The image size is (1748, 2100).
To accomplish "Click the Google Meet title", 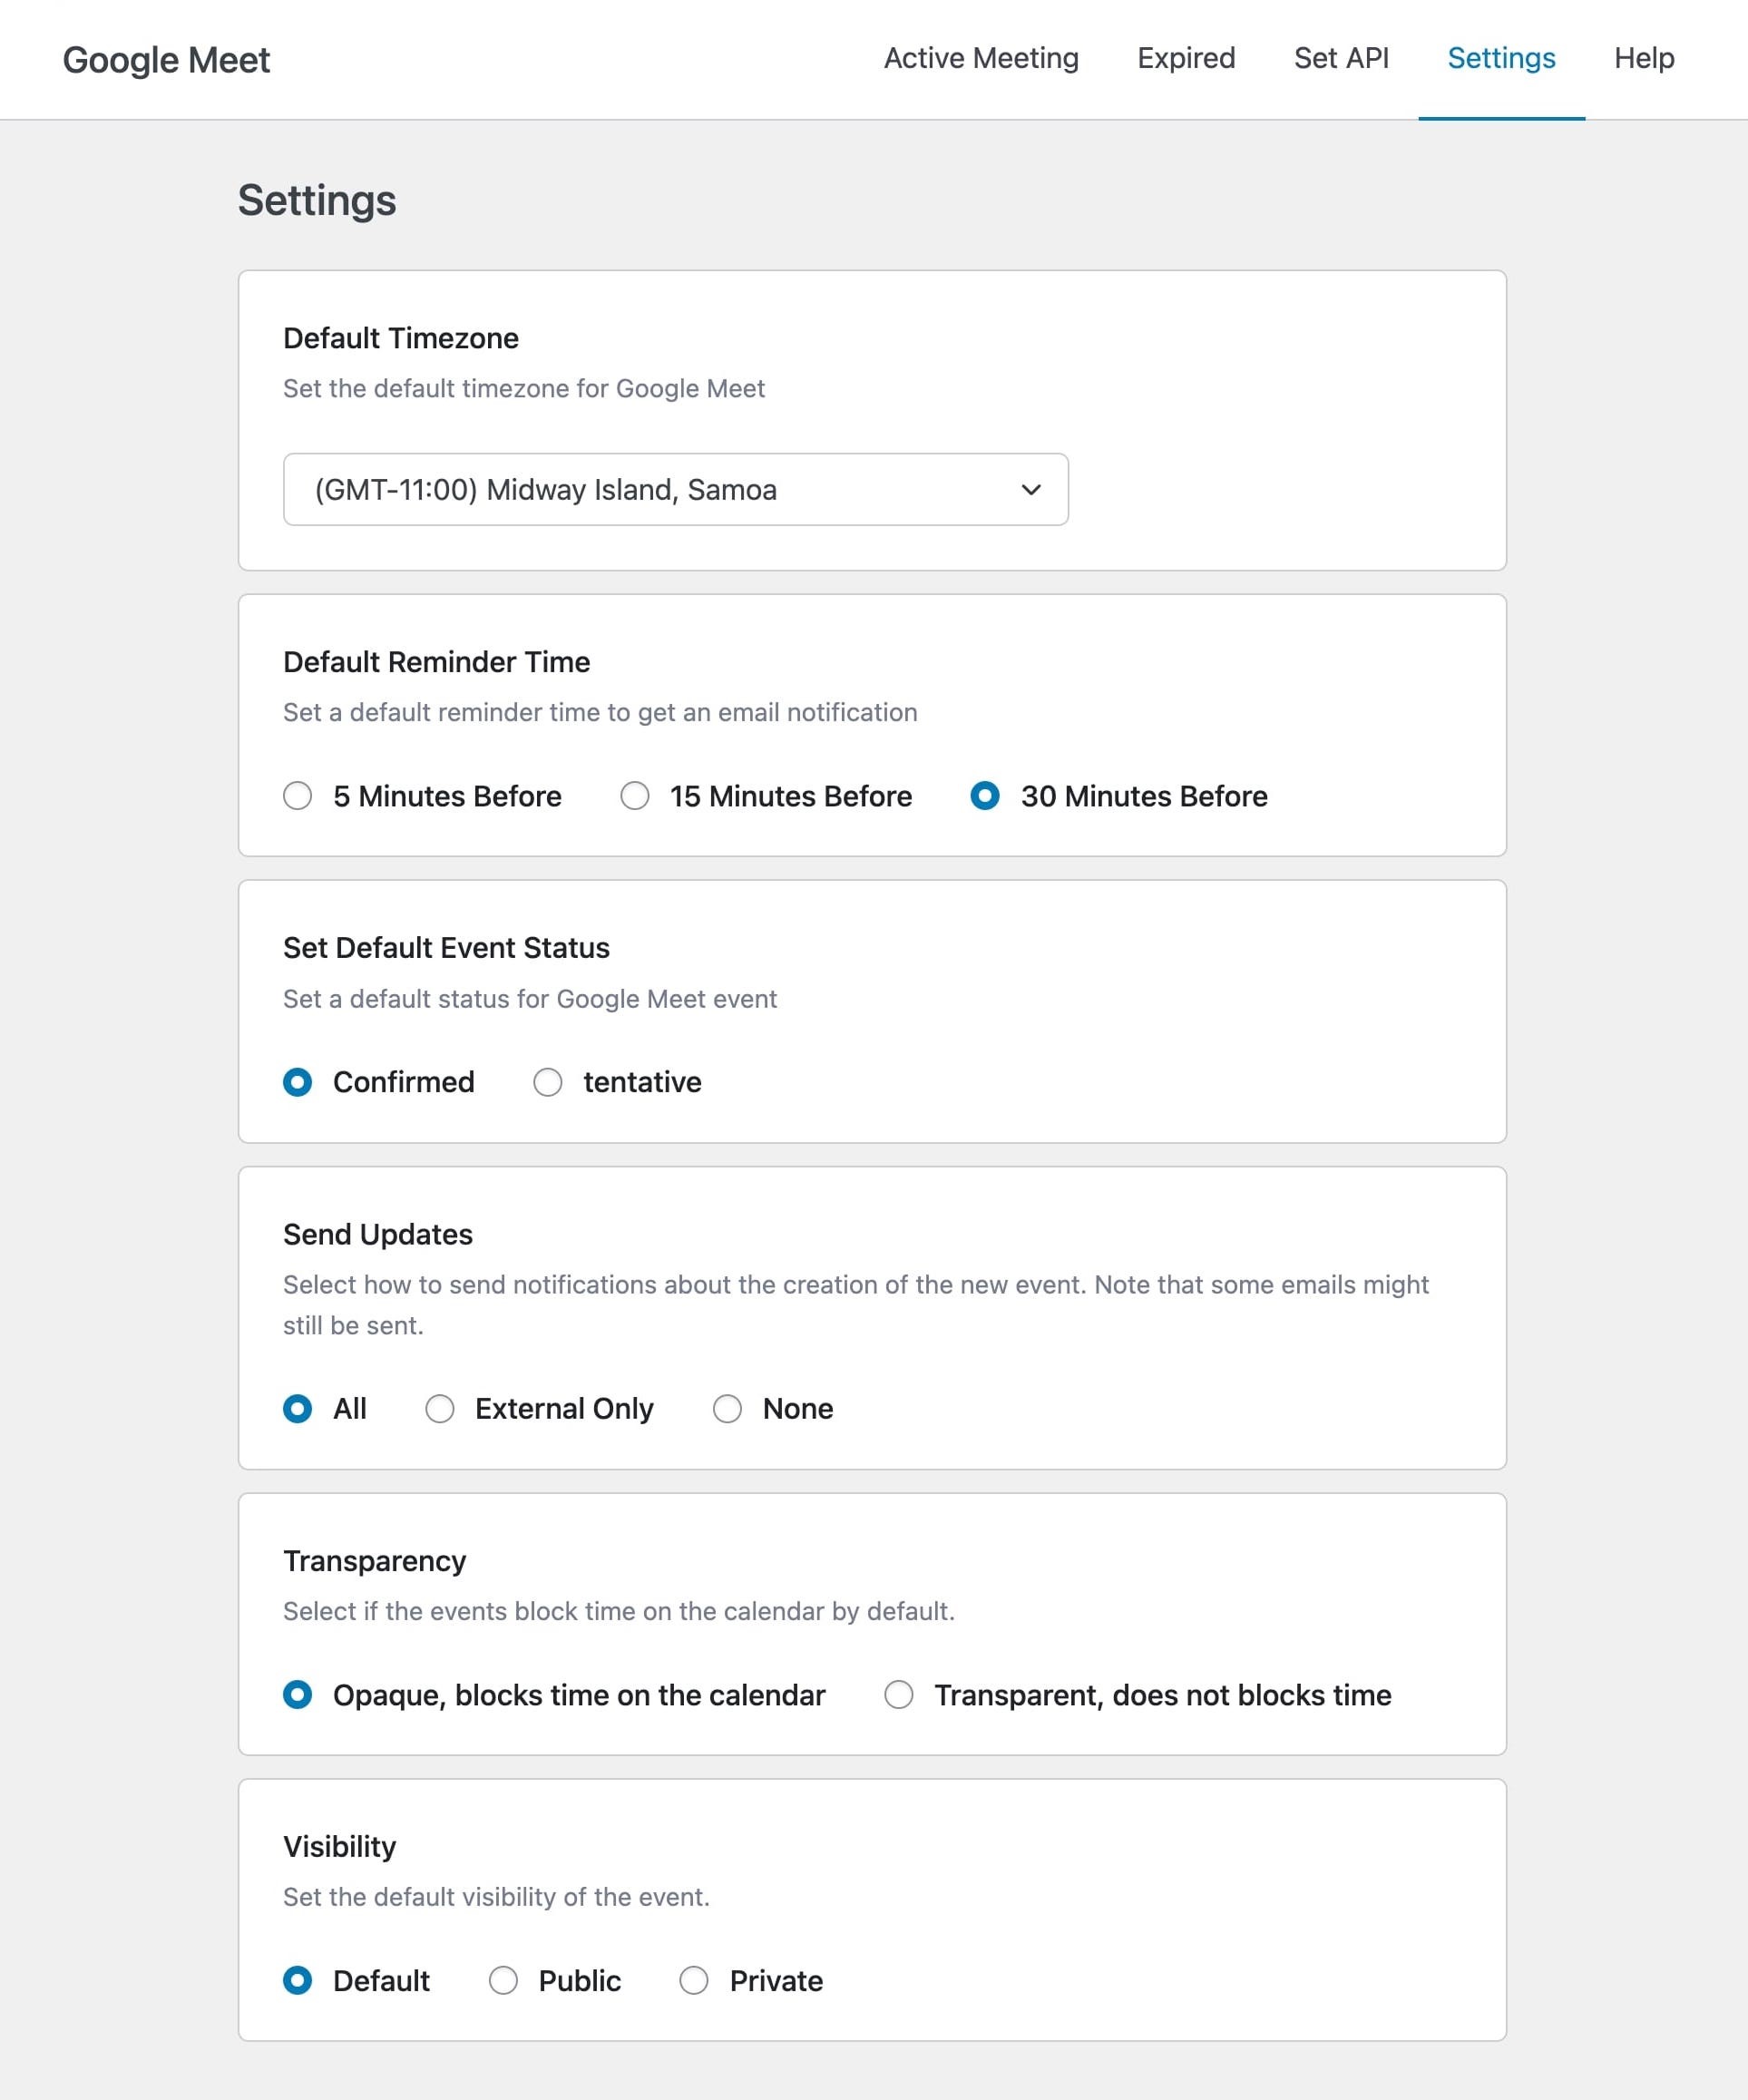I will pyautogui.click(x=166, y=60).
